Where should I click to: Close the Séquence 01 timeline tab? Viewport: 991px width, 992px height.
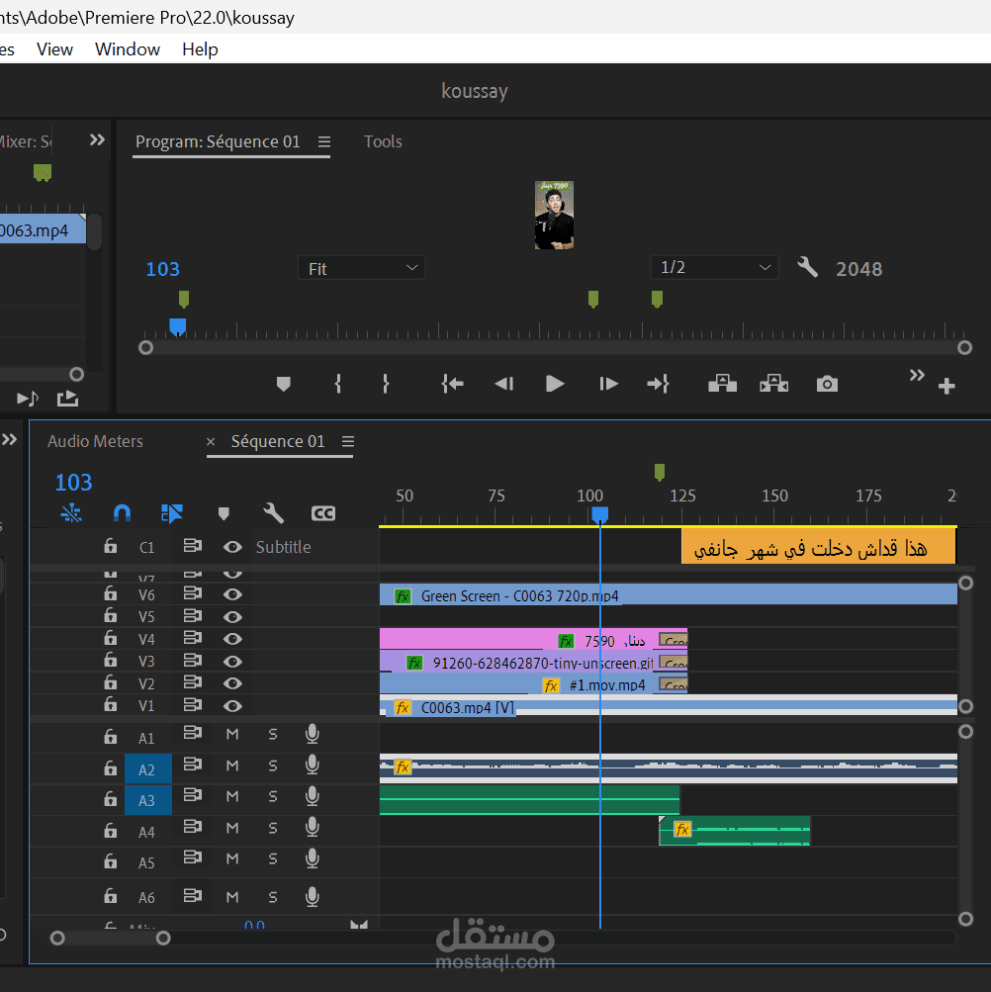(x=211, y=441)
